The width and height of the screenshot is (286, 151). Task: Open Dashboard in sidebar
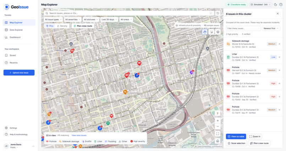pyautogui.click(x=19, y=37)
